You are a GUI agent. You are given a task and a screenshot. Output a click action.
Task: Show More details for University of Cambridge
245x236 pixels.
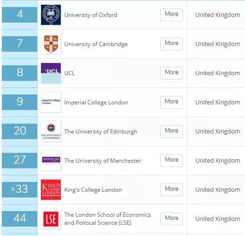tap(171, 44)
